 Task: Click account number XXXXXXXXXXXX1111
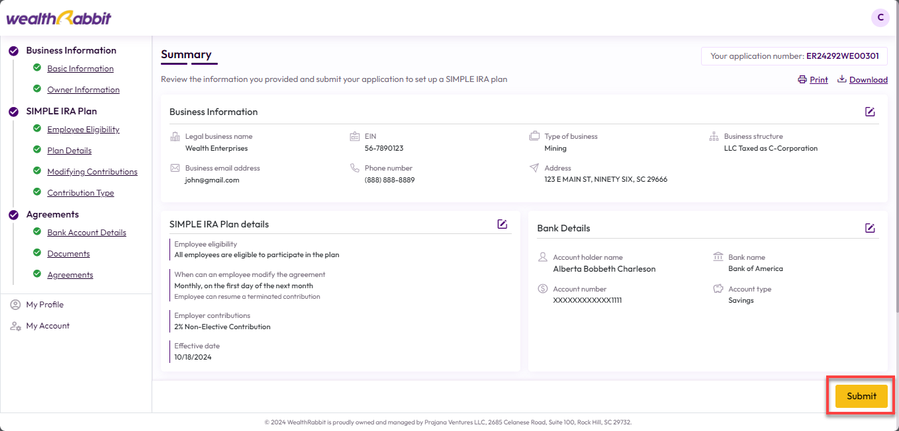coord(587,300)
